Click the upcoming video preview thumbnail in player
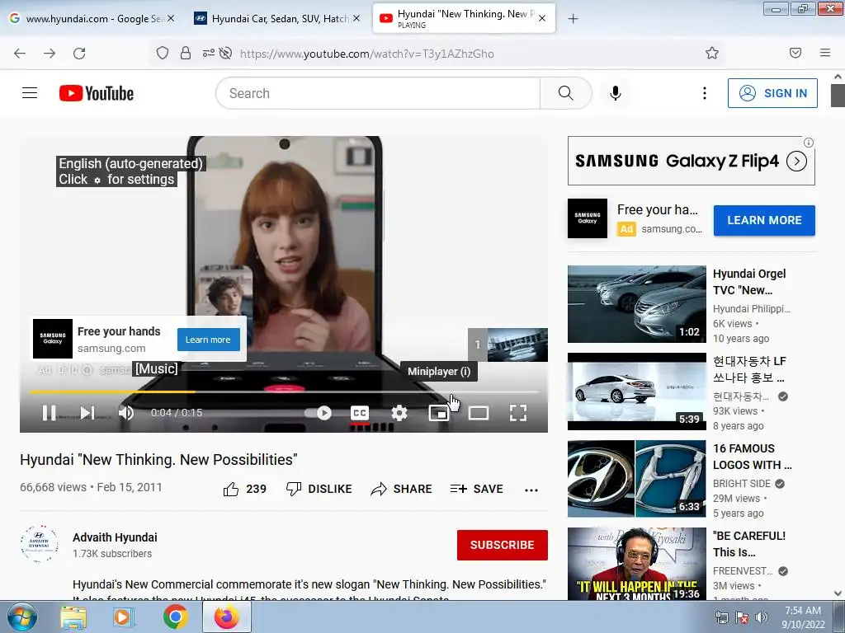This screenshot has height=633, width=845. point(517,345)
